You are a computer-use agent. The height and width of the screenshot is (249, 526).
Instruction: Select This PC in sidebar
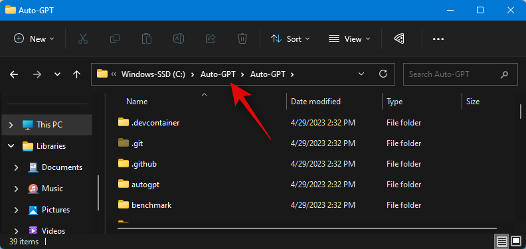coord(49,125)
